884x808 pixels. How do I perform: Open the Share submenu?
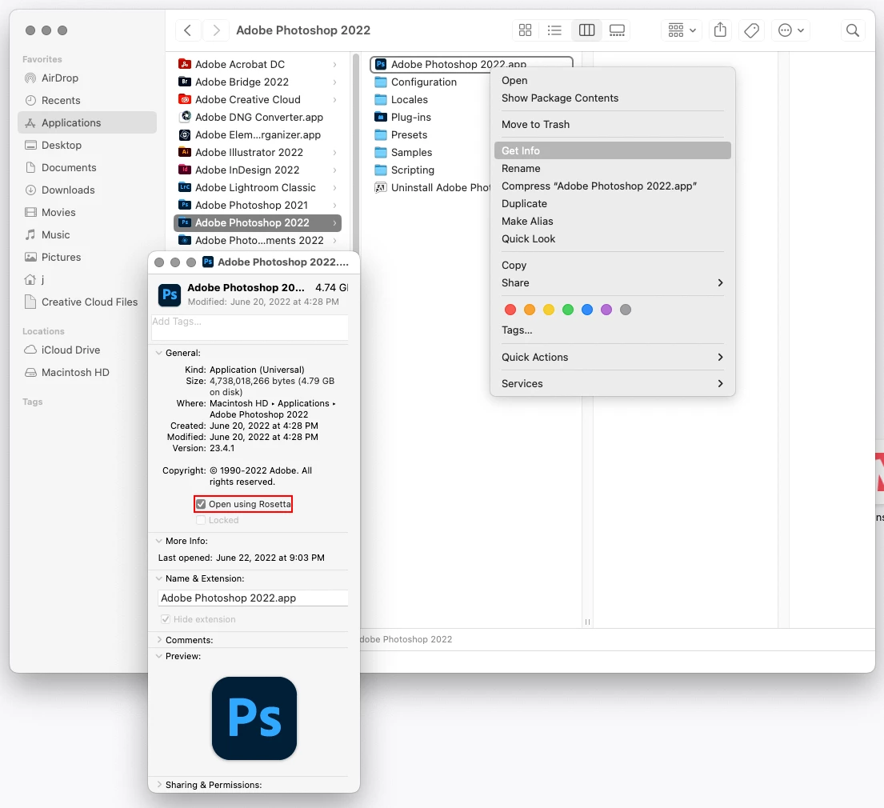612,283
